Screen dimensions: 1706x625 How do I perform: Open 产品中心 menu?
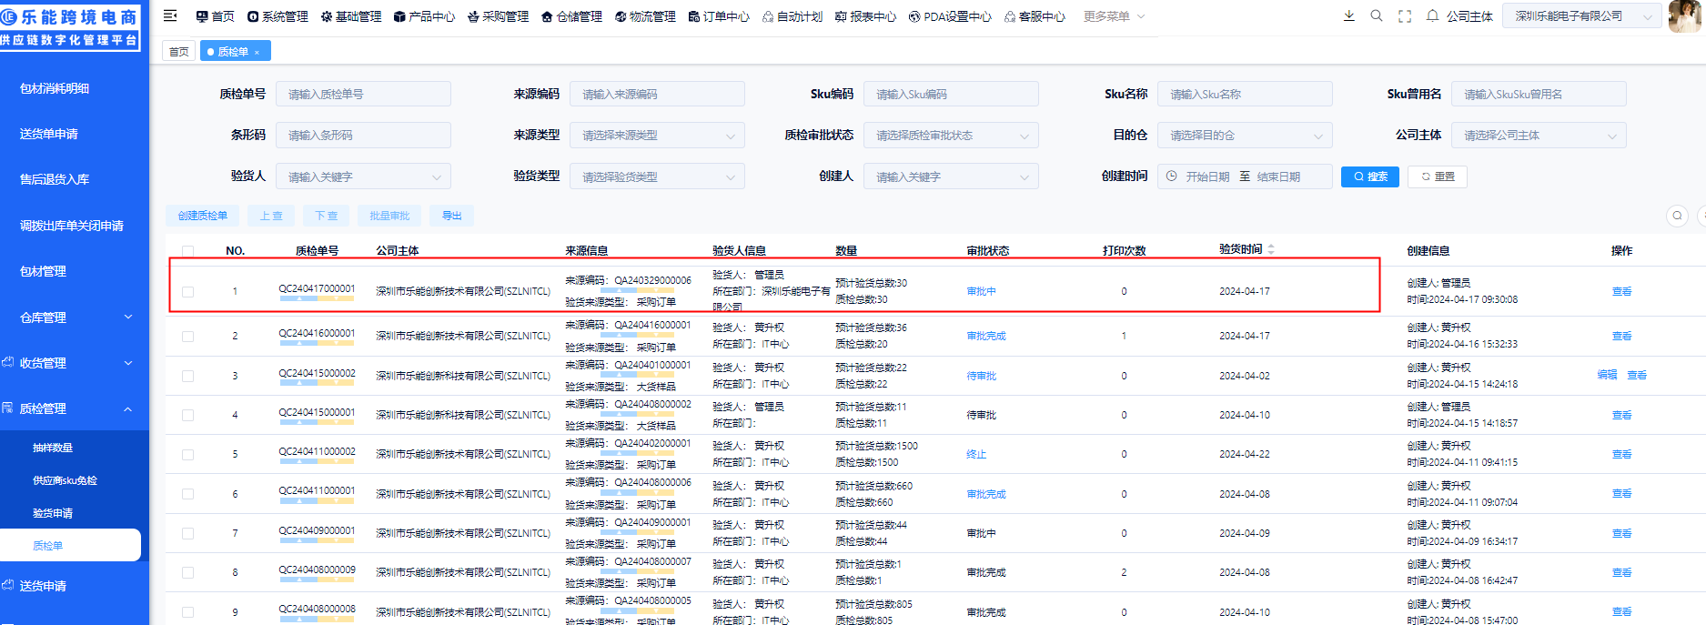(x=425, y=16)
